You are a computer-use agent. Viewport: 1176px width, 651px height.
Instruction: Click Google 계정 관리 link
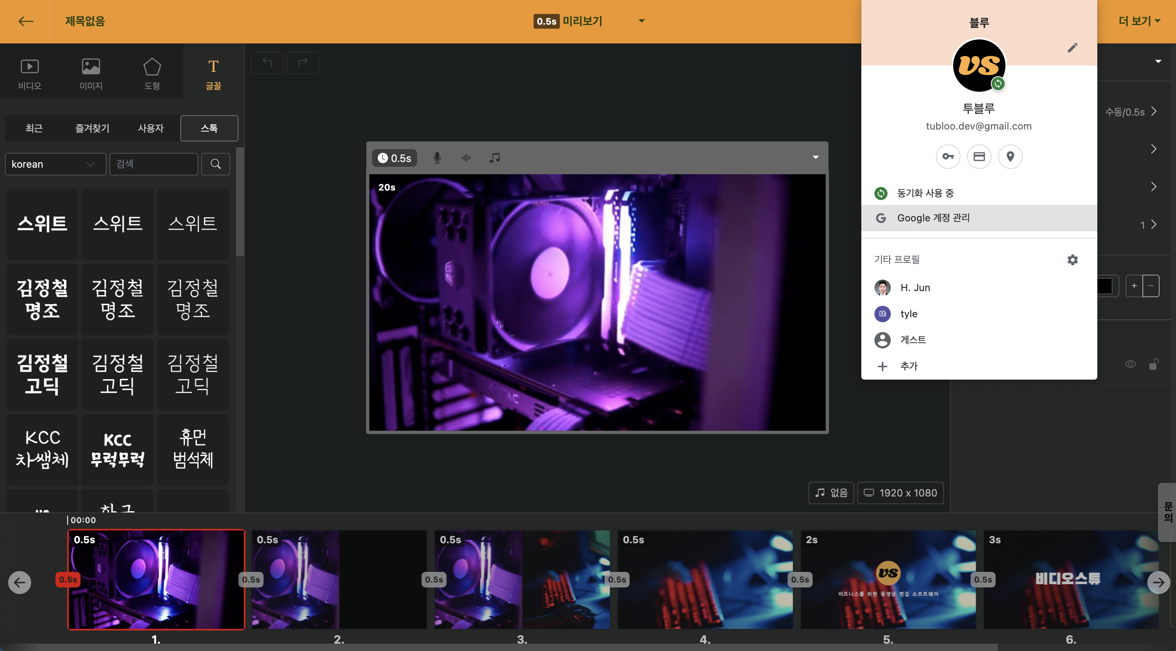(933, 218)
